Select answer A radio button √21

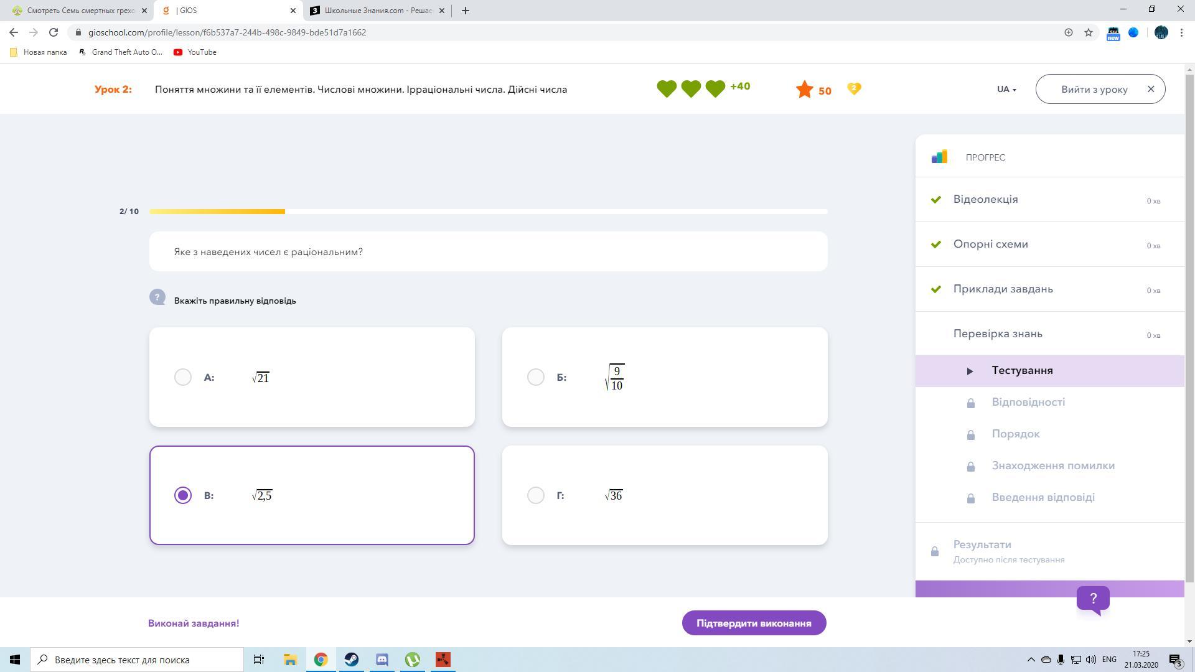183,377
